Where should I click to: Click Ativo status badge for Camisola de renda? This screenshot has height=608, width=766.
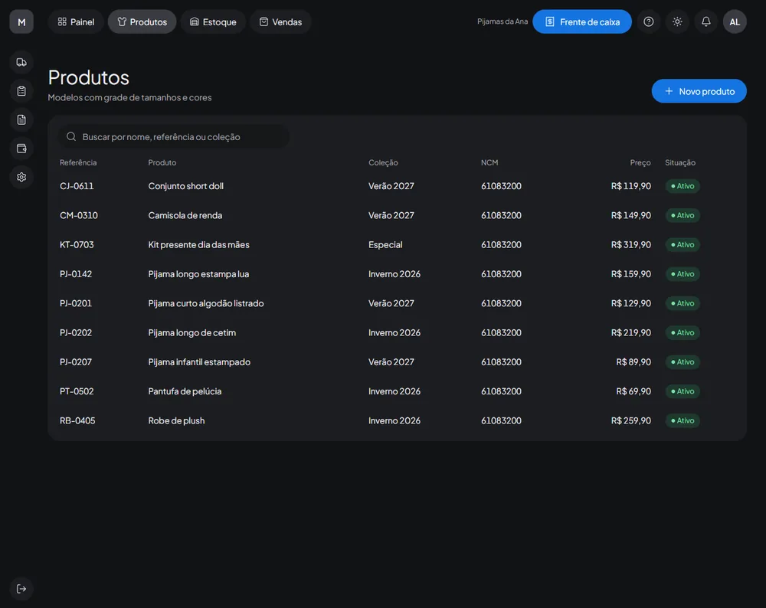[683, 215]
